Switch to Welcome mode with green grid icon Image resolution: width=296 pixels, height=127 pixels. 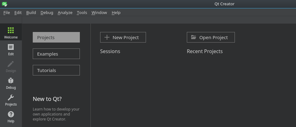(x=11, y=30)
